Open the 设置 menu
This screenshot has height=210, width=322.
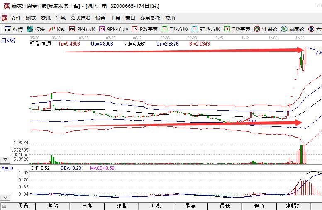[100, 18]
